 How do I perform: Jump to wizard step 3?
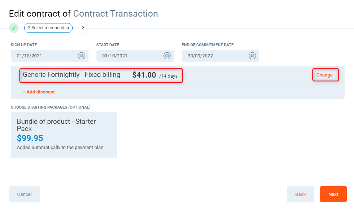click(x=83, y=28)
